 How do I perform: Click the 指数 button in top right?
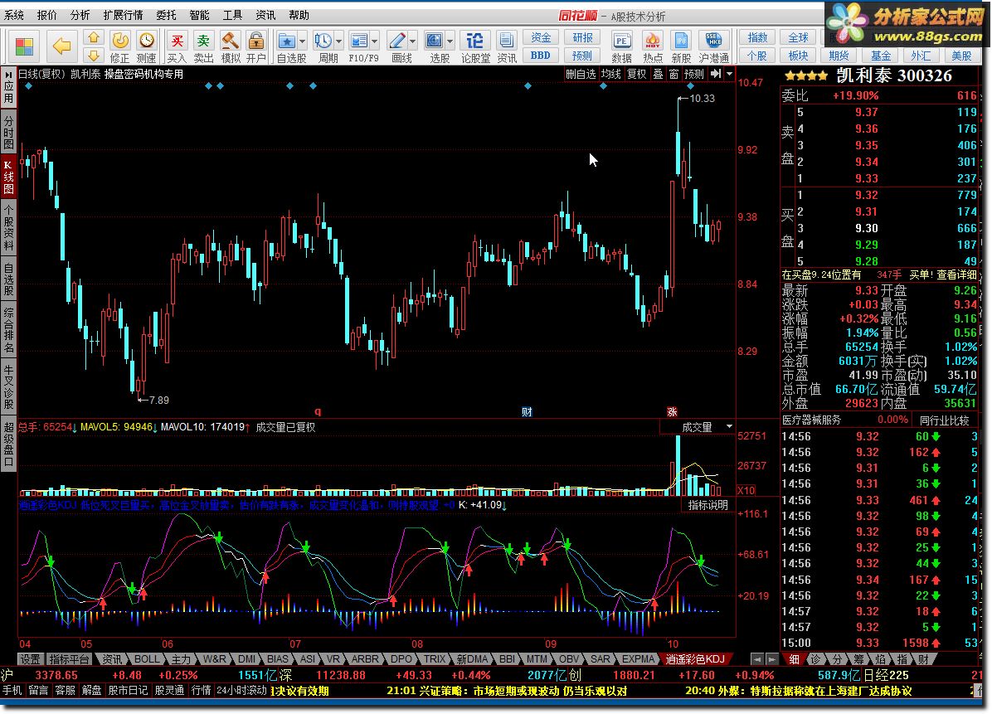point(757,38)
